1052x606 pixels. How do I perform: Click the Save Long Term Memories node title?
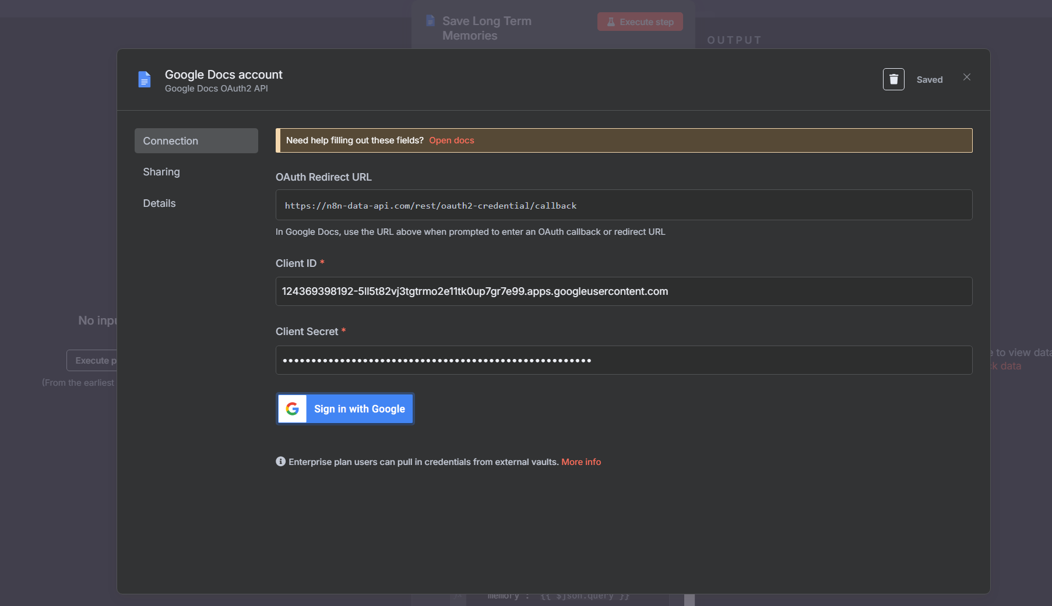[x=487, y=28]
